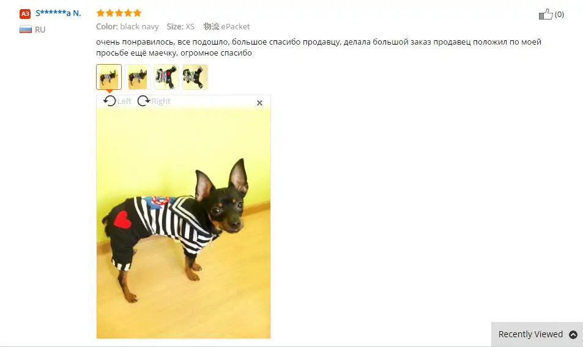The height and width of the screenshot is (347, 583).
Task: Rotate the photo with the counterclockwise arrow icon
Action: pos(110,101)
